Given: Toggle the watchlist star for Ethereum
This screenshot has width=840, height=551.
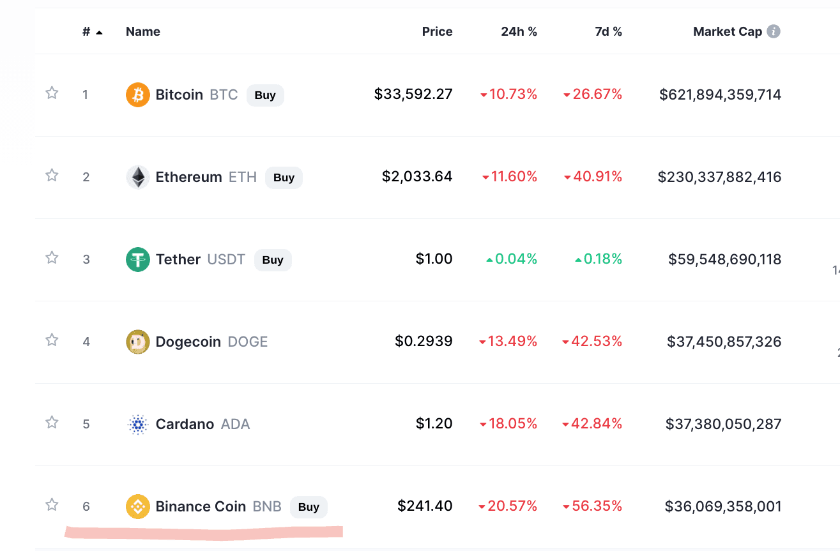Looking at the screenshot, I should click(x=52, y=176).
